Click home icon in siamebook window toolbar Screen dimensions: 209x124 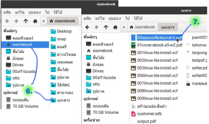(35, 21)
